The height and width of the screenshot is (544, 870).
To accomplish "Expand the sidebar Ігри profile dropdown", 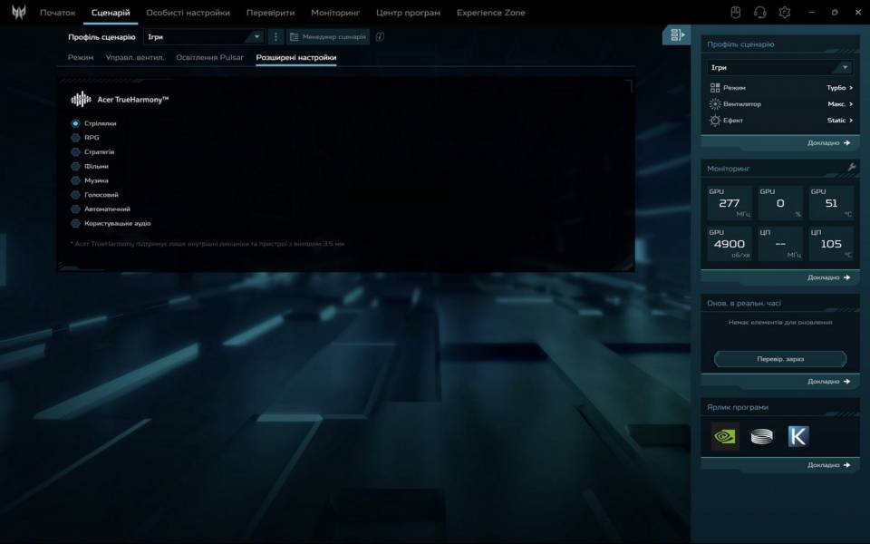I will (x=779, y=68).
